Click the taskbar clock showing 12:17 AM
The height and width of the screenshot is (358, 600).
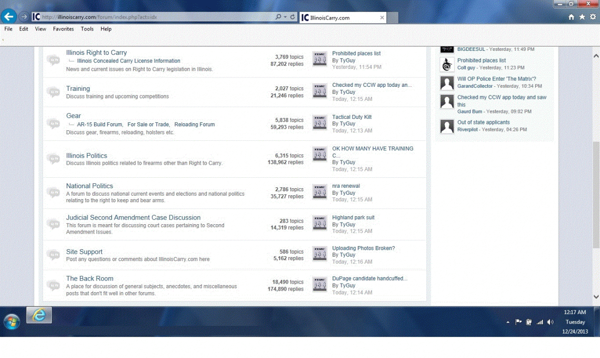[575, 313]
